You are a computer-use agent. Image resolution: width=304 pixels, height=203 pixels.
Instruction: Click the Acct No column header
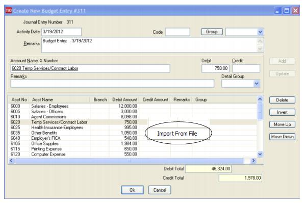(19, 99)
